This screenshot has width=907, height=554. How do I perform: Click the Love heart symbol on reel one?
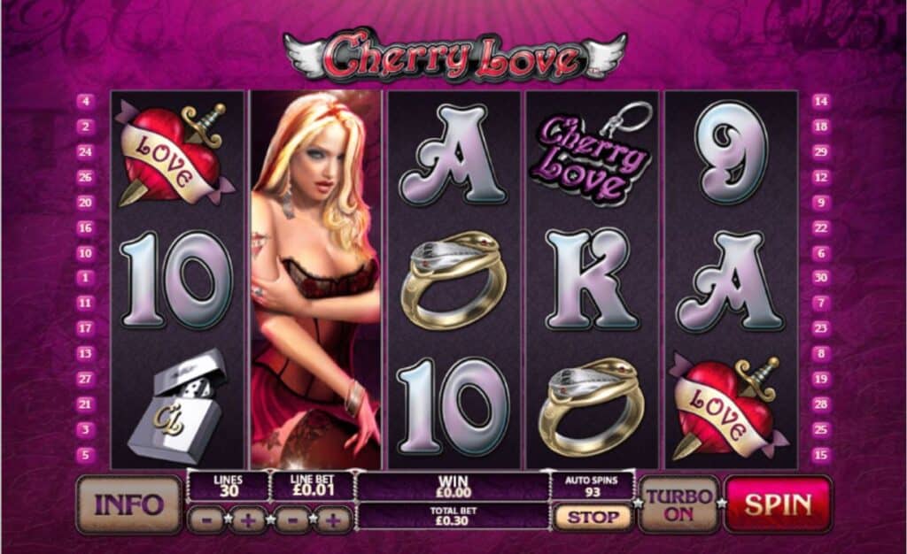click(177, 154)
